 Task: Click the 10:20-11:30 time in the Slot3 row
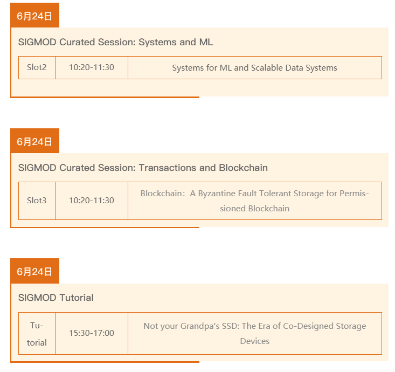pyautogui.click(x=92, y=201)
